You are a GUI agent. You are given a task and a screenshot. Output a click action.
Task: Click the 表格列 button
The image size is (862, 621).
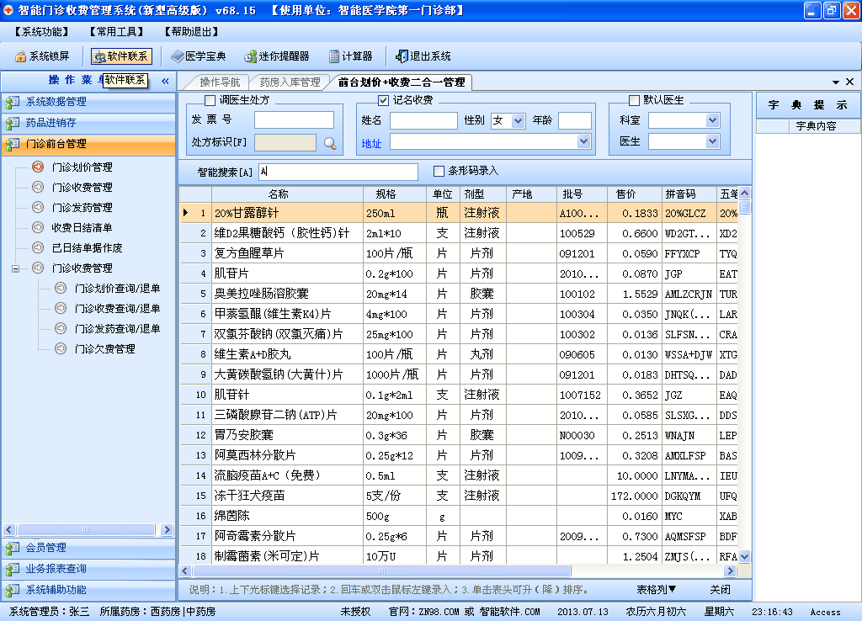coord(657,589)
